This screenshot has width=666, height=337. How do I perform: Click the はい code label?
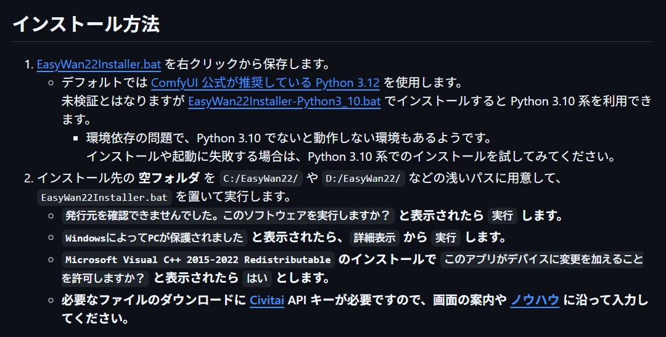(x=257, y=278)
